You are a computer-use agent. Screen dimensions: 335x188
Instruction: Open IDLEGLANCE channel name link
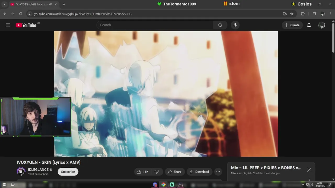(x=38, y=170)
